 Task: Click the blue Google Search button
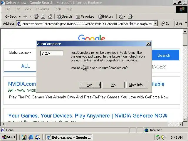click(165, 55)
